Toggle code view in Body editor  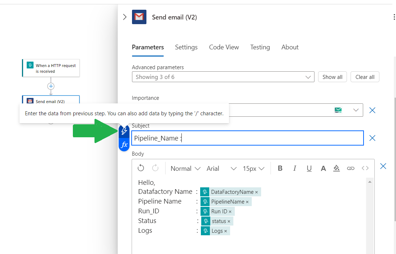point(365,168)
